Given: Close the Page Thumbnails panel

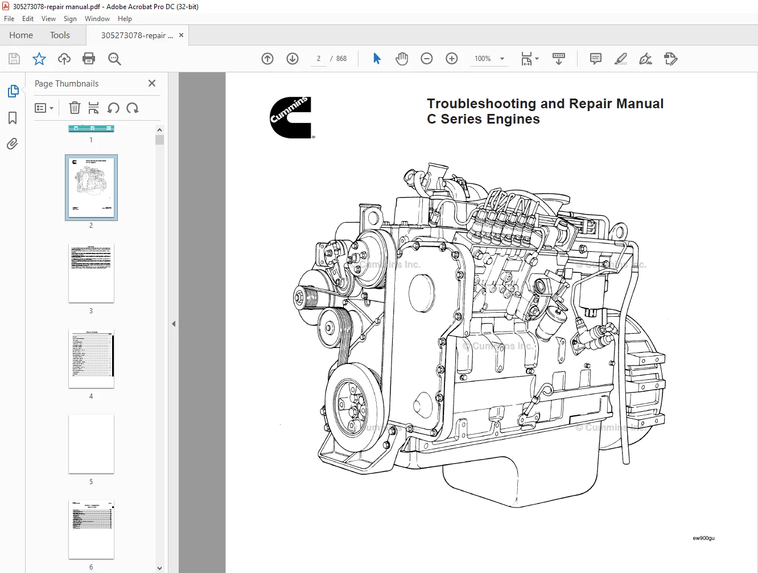Looking at the screenshot, I should 152,83.
